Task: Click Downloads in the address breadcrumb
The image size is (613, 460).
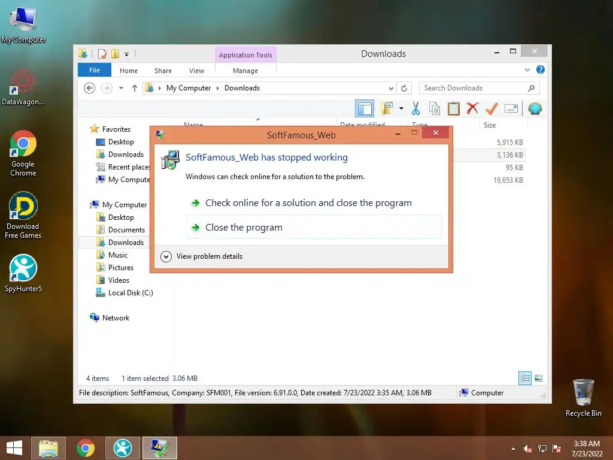Action: [x=242, y=88]
